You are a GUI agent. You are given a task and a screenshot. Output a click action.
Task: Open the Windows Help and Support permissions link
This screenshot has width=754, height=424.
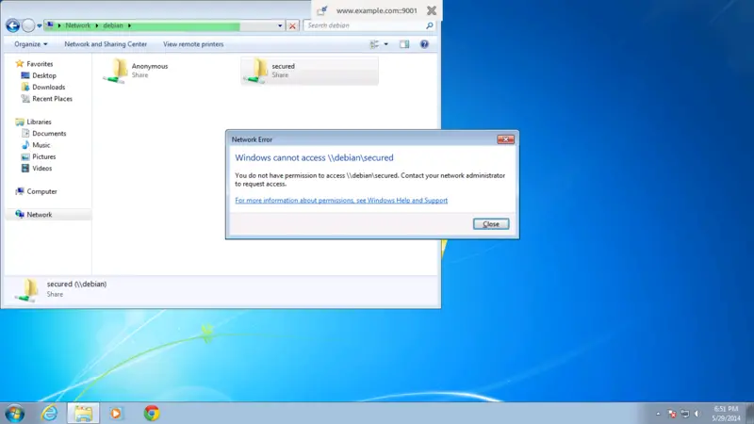click(341, 201)
